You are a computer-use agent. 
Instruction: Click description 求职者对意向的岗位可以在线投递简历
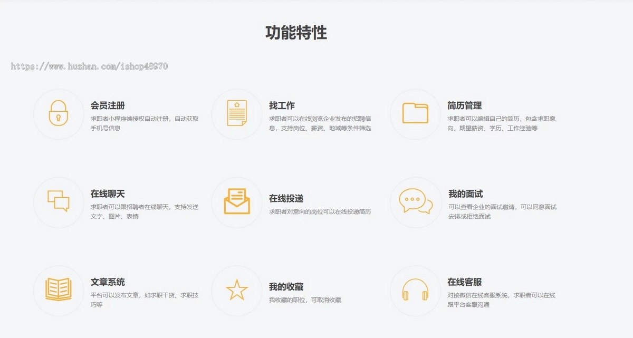320,211
